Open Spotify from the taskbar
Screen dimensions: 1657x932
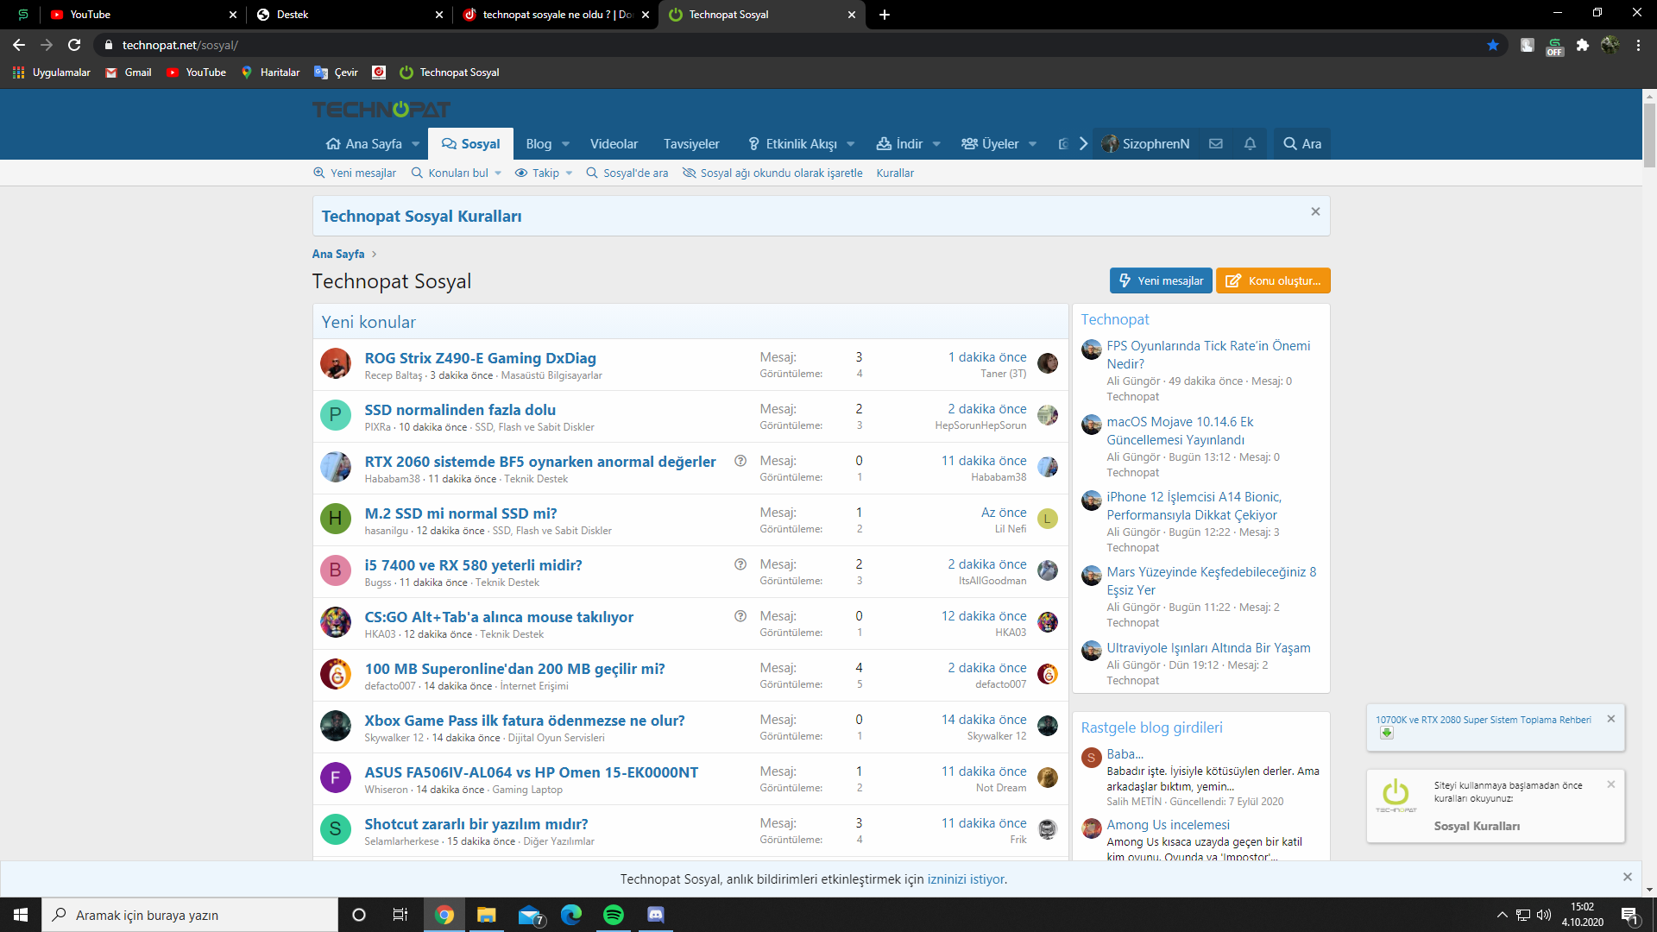613,915
